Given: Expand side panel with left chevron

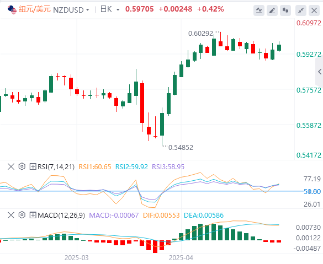Looking at the screenshot, I should (x=319, y=72).
